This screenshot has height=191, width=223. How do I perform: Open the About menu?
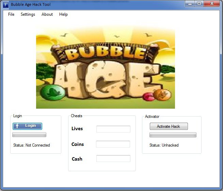click(47, 14)
